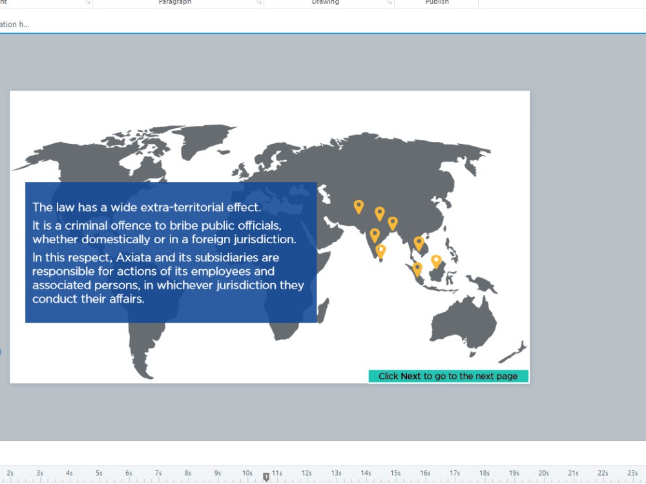Select the map pin over Peninsular Malaysia
Screen dimensions: 646x484
click(417, 270)
